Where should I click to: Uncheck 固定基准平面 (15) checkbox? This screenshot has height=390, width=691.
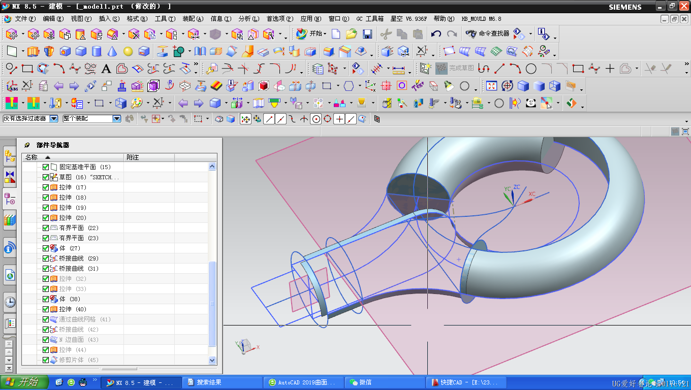pos(46,167)
